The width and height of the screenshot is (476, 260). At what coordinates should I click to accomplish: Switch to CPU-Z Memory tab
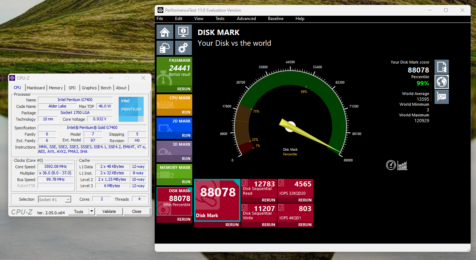(x=56, y=88)
